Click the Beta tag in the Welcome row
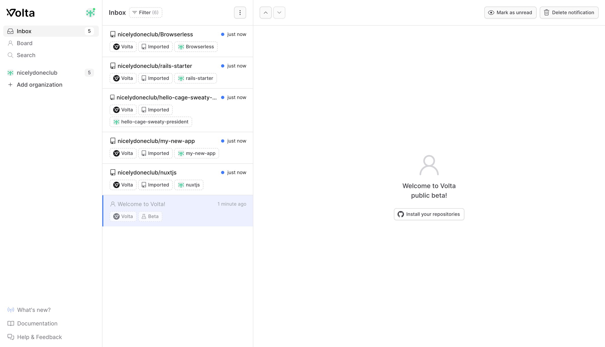The width and height of the screenshot is (605, 347). (150, 216)
